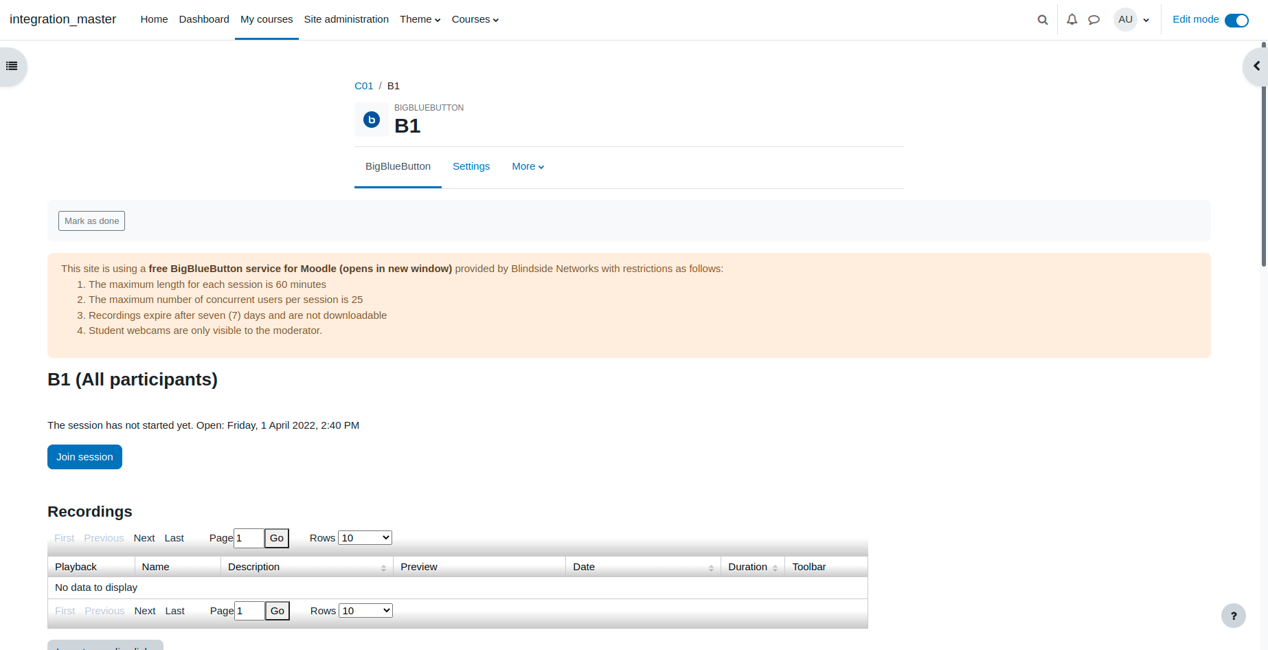Click bottom Next pagination link
Image resolution: width=1268 pixels, height=650 pixels.
[145, 611]
